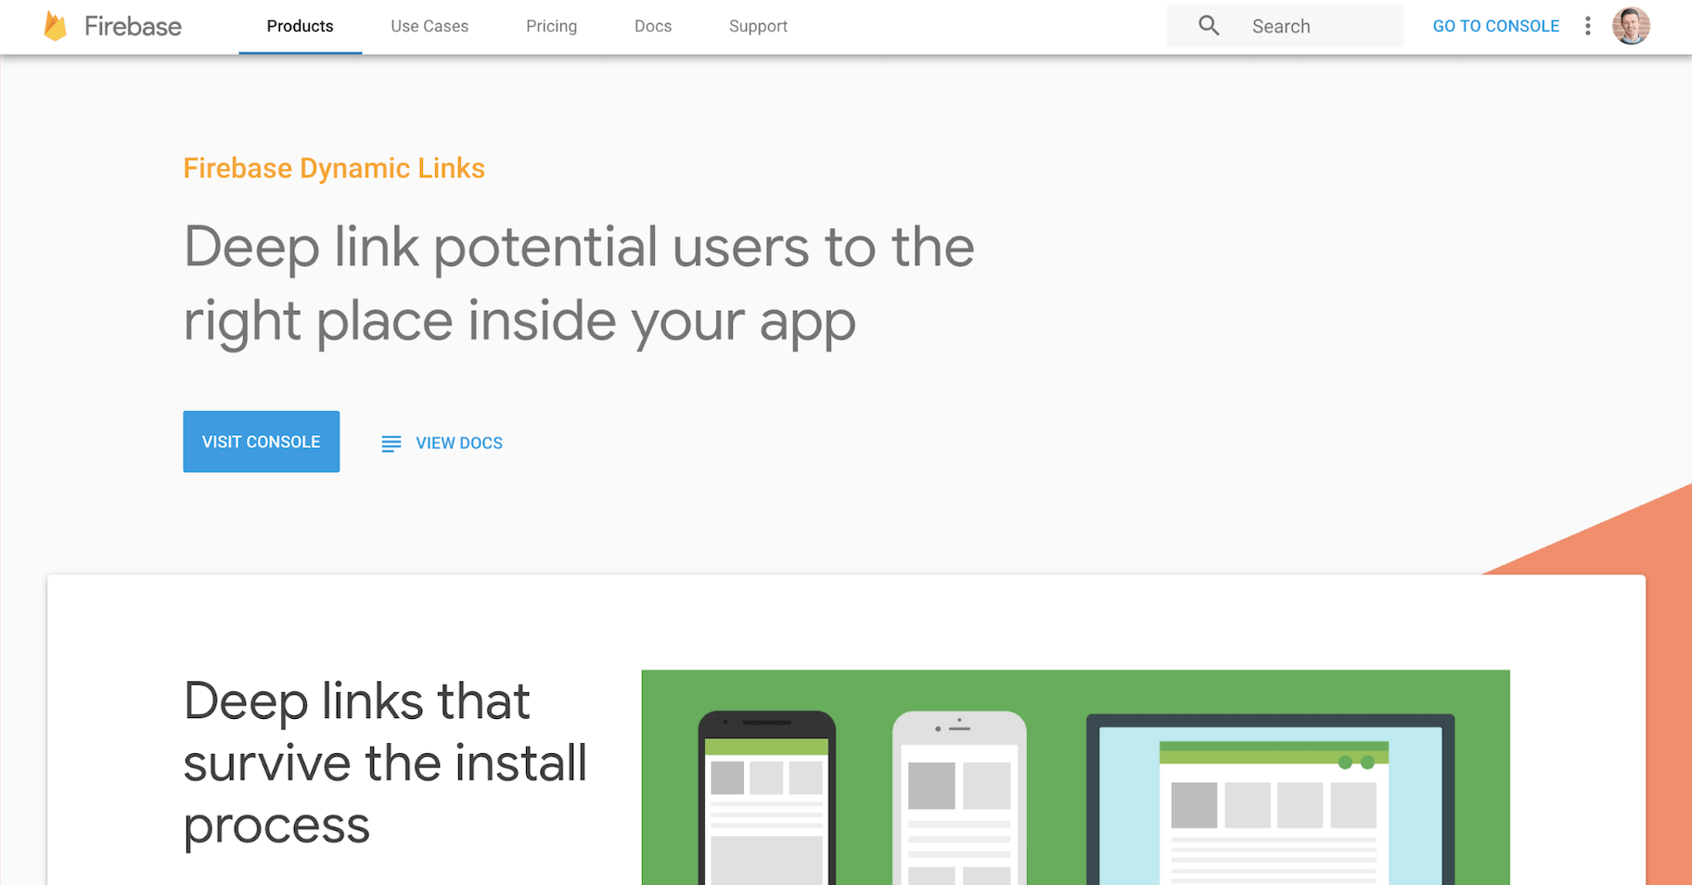Click the GO TO CONSOLE link

click(1495, 26)
